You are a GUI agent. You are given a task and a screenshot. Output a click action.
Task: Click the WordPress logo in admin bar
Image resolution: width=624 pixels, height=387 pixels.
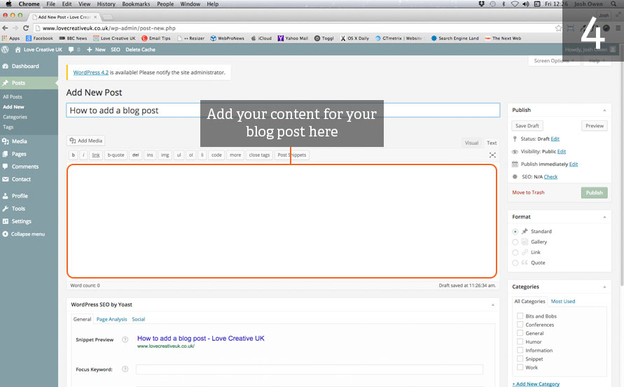6,50
